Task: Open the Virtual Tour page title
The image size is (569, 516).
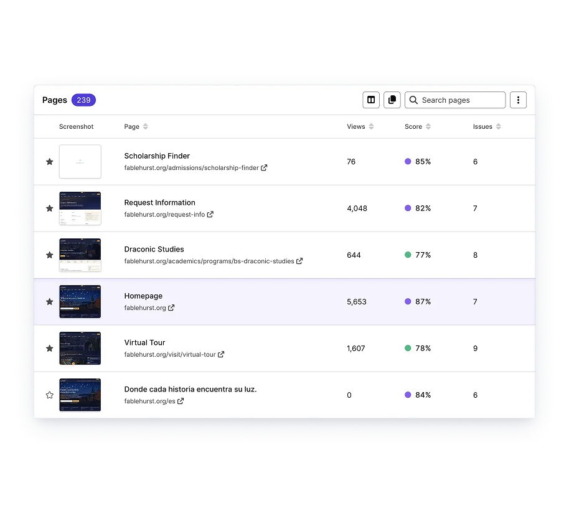Action: click(144, 342)
